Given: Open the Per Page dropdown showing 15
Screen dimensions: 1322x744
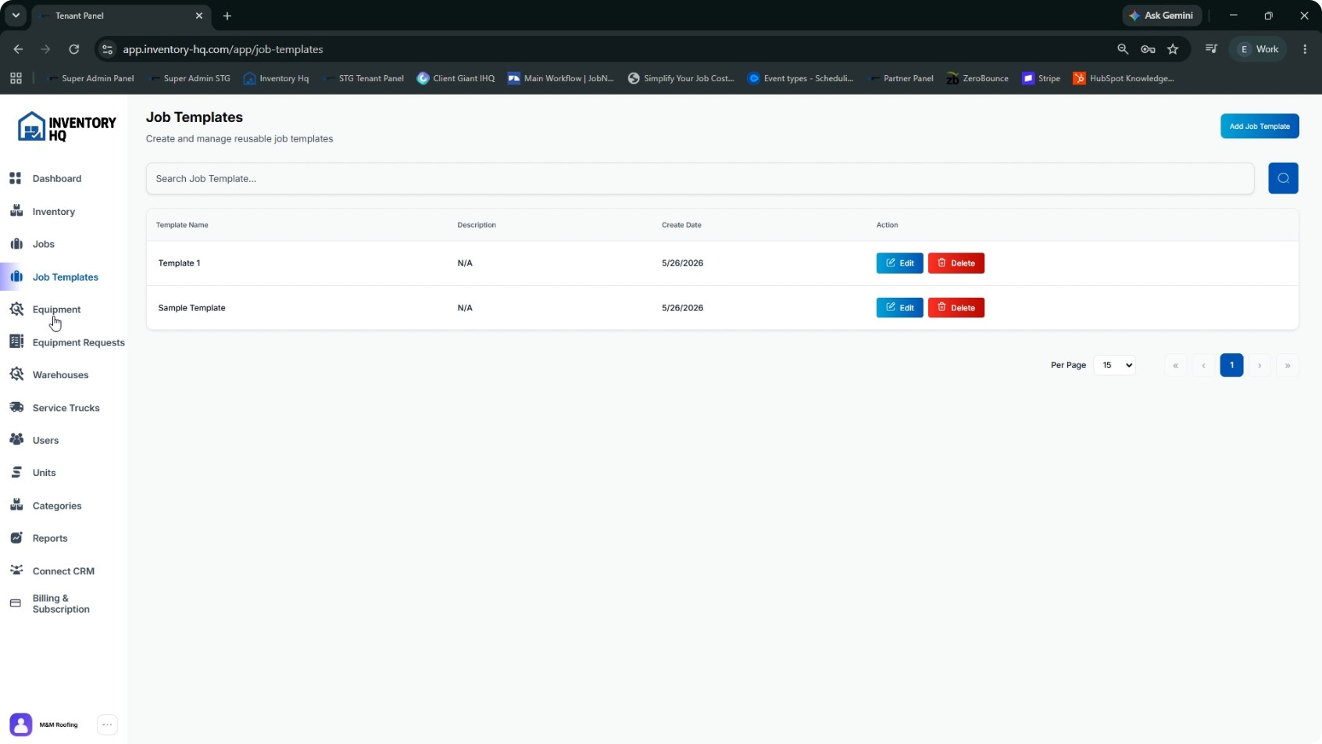Looking at the screenshot, I should tap(1114, 365).
